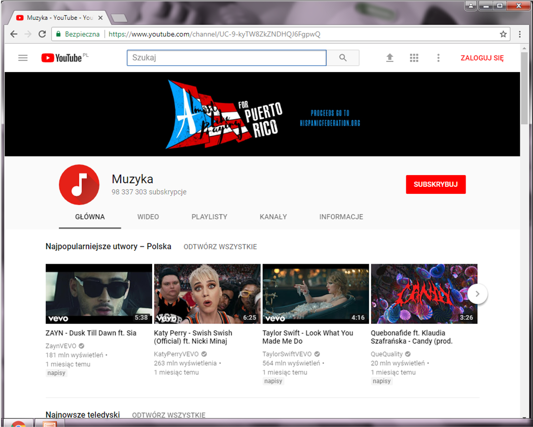
Task: Click the search magnifier button
Action: point(343,58)
